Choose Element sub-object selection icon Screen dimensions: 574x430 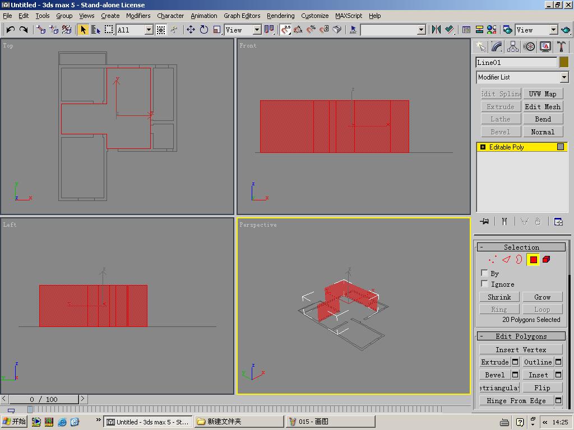click(547, 259)
